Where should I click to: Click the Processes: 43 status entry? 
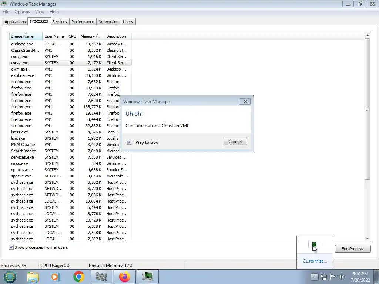coord(14,266)
